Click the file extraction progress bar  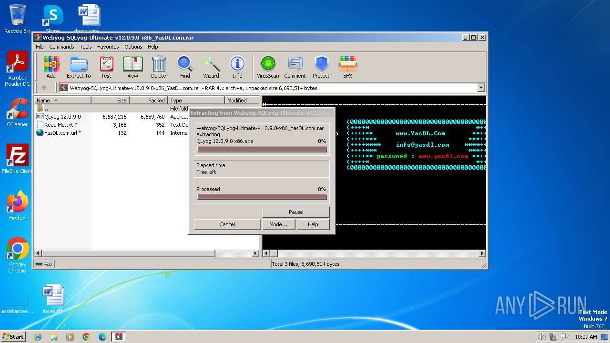tap(262, 149)
